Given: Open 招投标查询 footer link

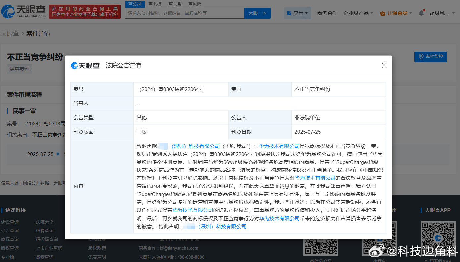Looking at the screenshot, I should coord(47,239).
